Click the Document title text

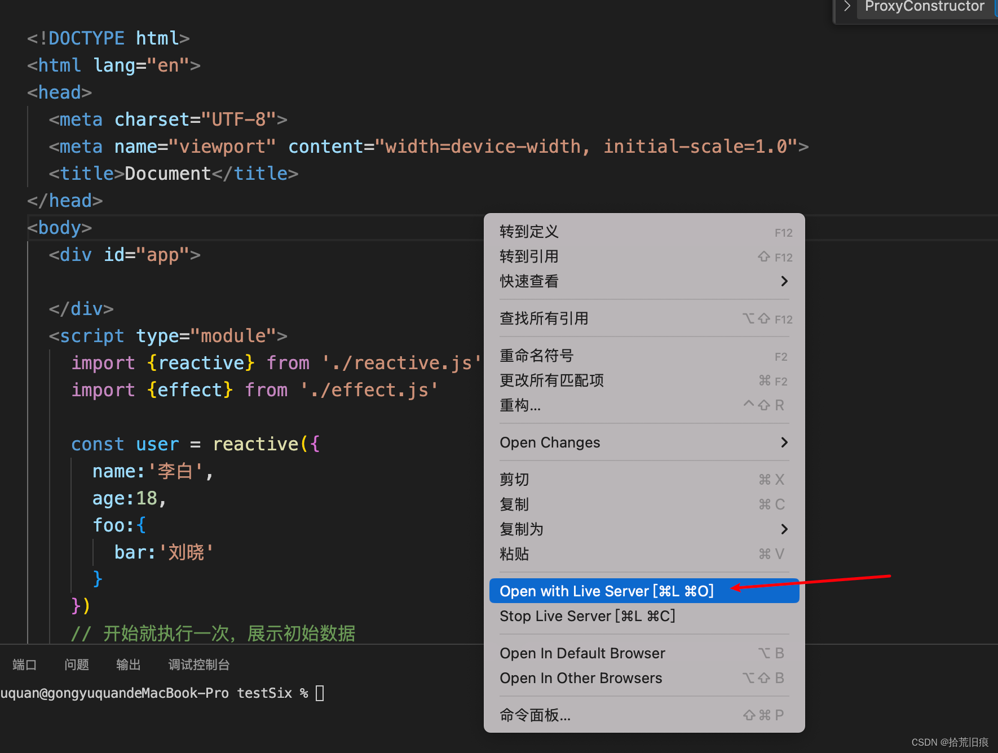[x=167, y=174]
